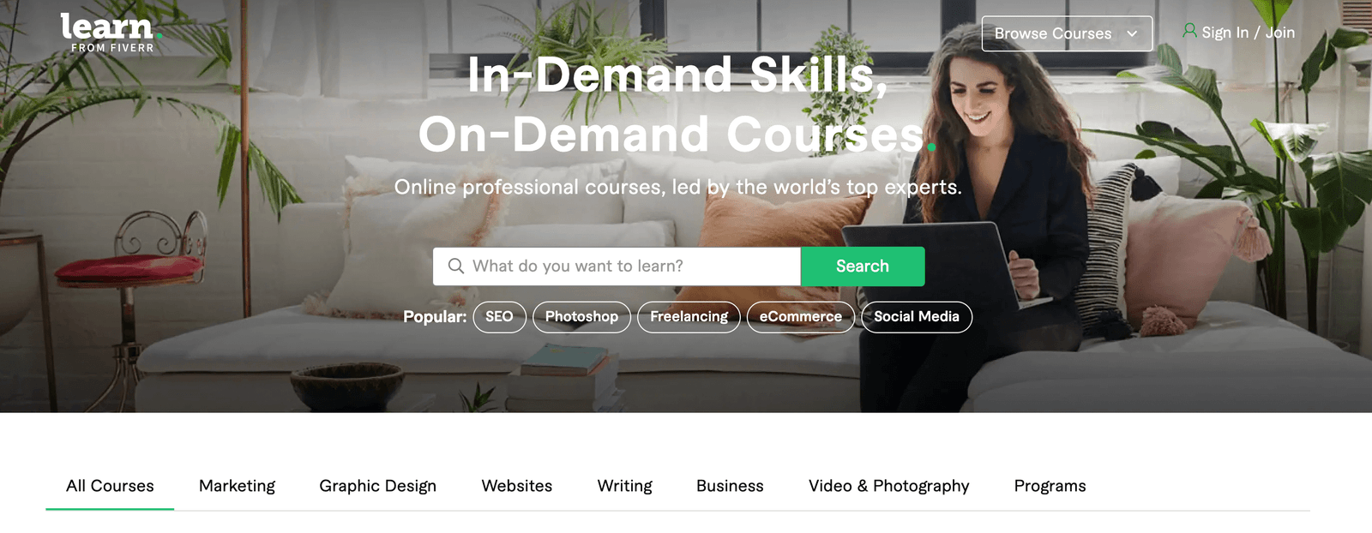Open the Graphic Design tab
Image resolution: width=1372 pixels, height=533 pixels.
[x=377, y=486]
